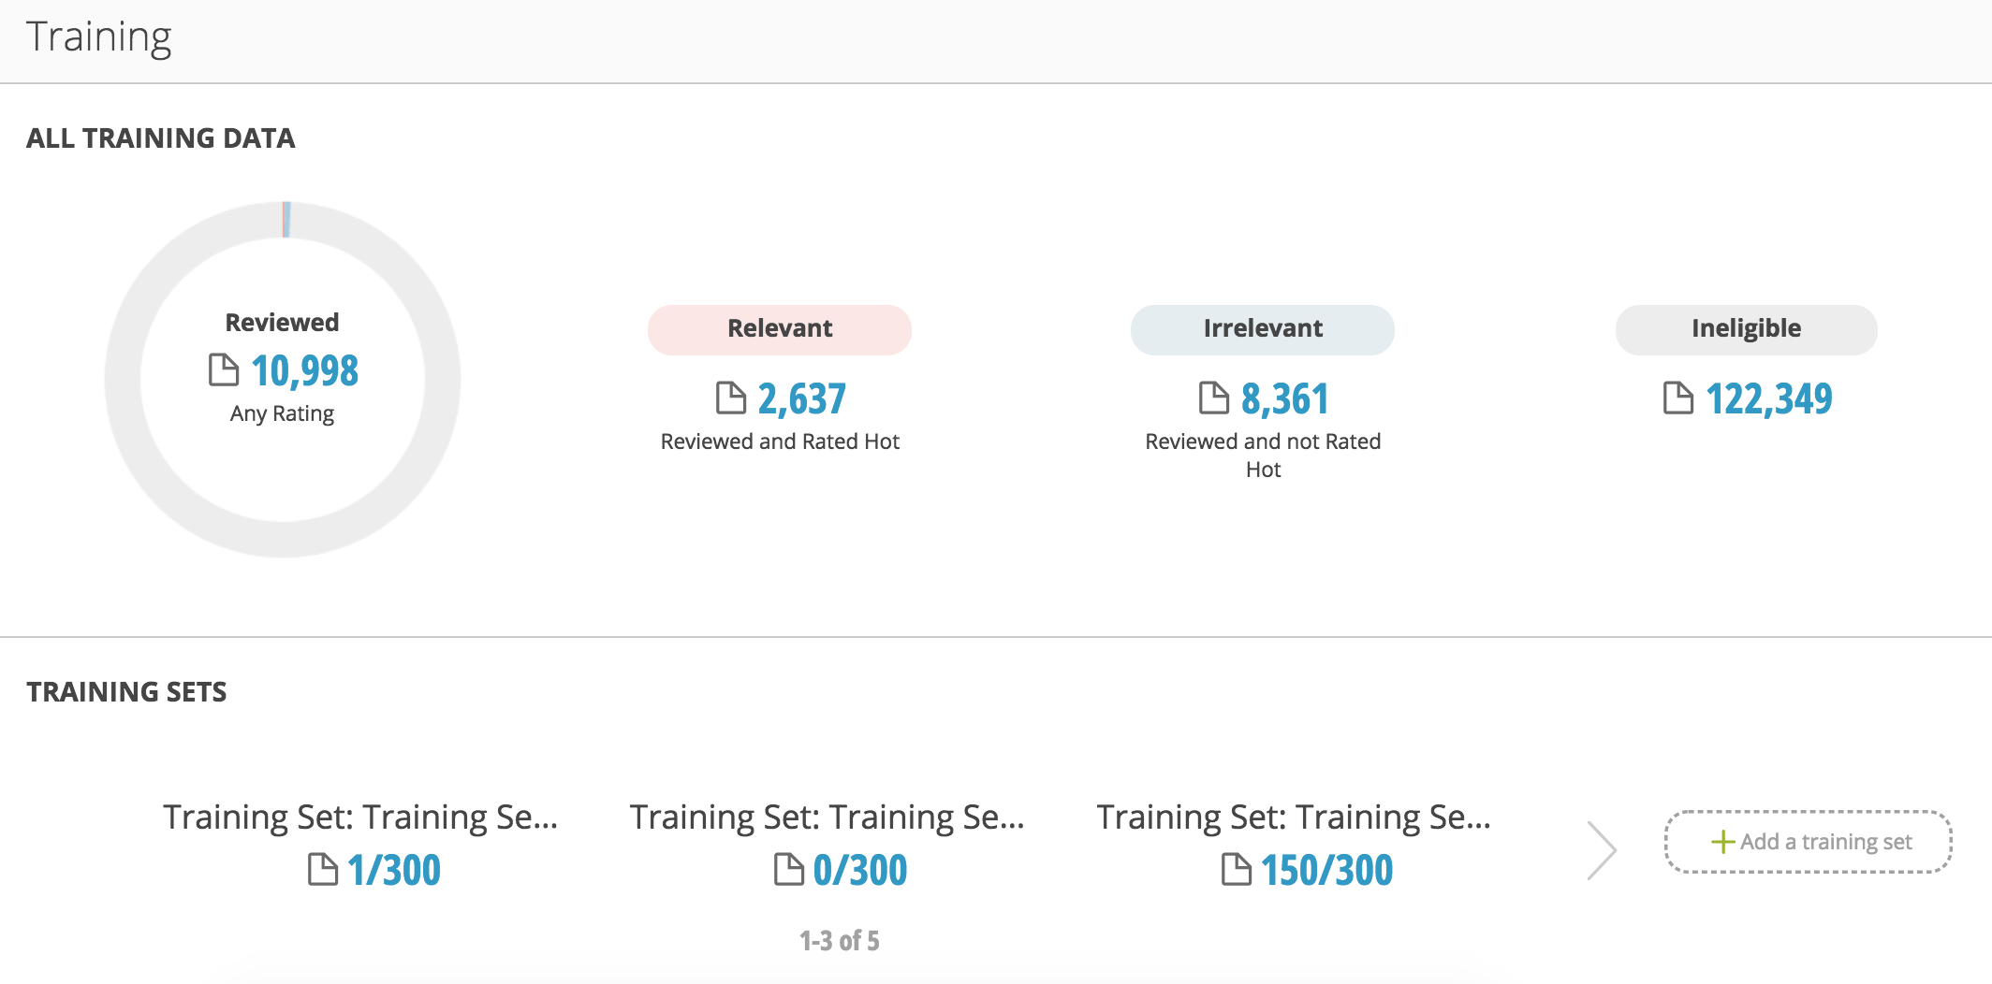
Task: Click the document icon next to 150/300
Action: [1236, 870]
